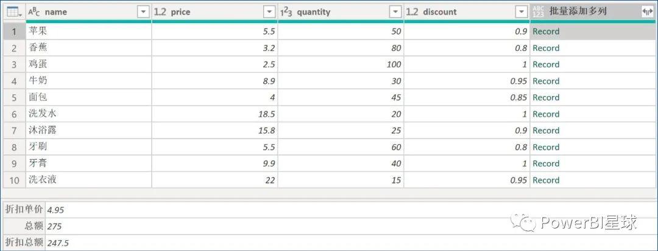Open the Record link in the 牛奶 row
Image resolution: width=658 pixels, height=251 pixels.
point(546,81)
